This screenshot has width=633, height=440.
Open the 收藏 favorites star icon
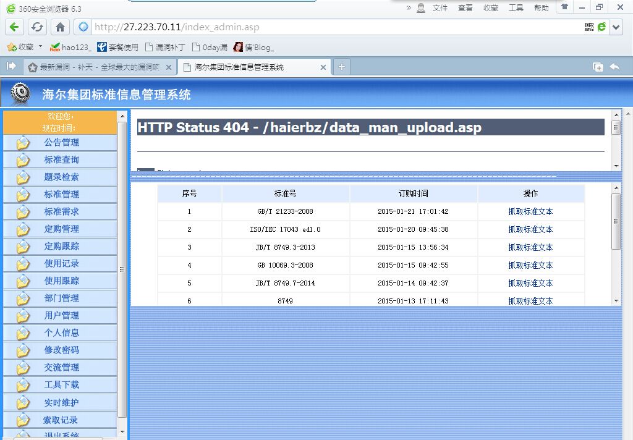tap(12, 47)
